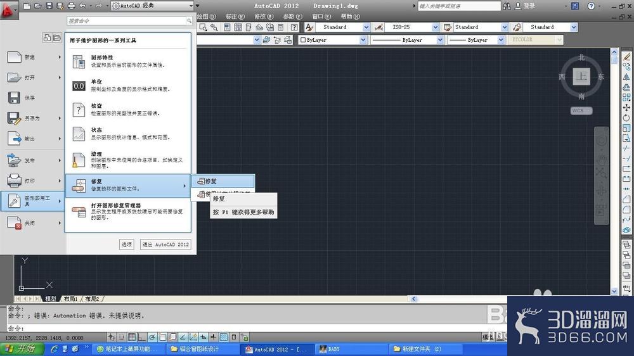Click 修复 in the flyout submenu
This screenshot has width=634, height=356.
[x=223, y=181]
